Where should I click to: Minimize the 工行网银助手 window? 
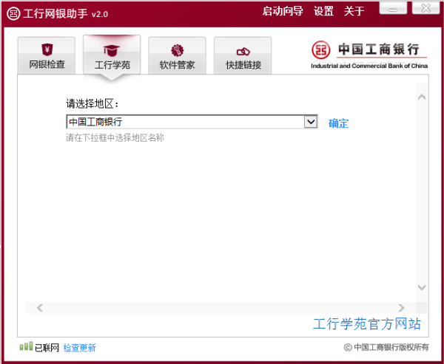point(393,8)
